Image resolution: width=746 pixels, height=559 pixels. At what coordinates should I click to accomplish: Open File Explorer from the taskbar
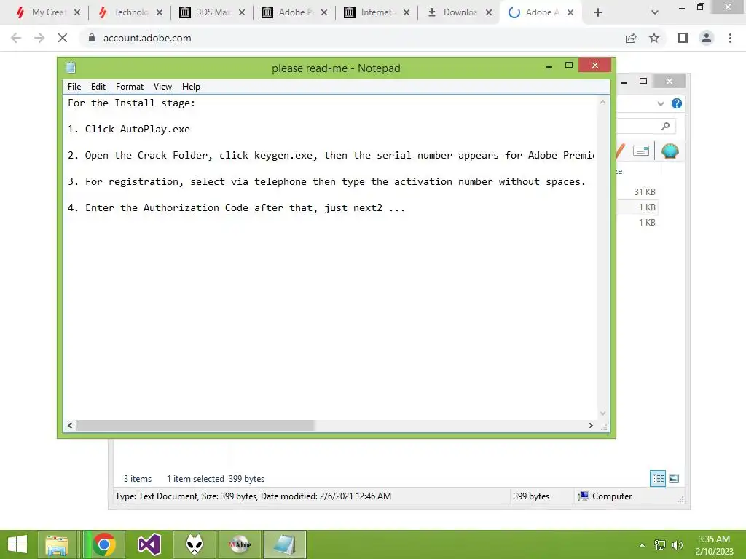pyautogui.click(x=57, y=544)
